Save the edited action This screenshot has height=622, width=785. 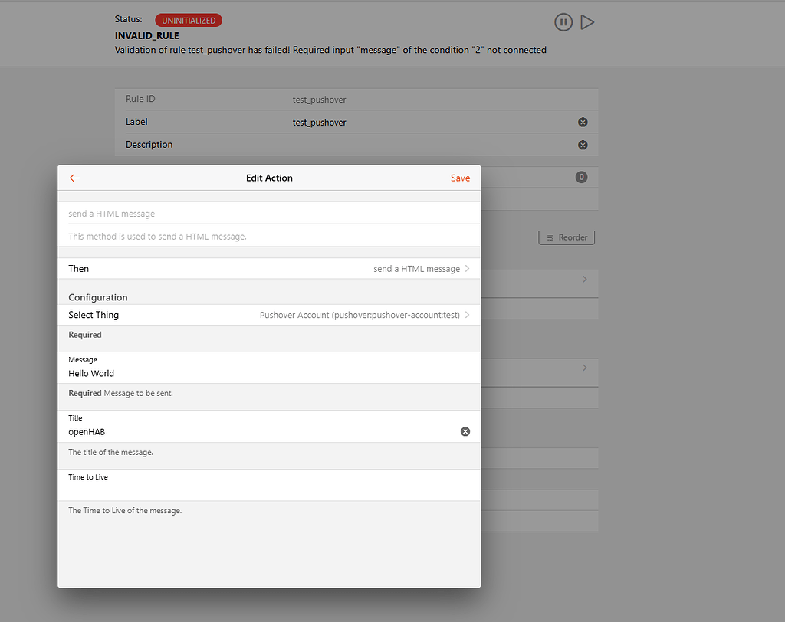coord(460,178)
